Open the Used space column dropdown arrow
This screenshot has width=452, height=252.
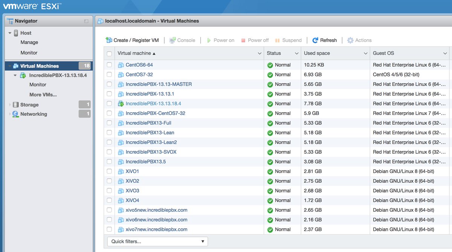coord(365,53)
